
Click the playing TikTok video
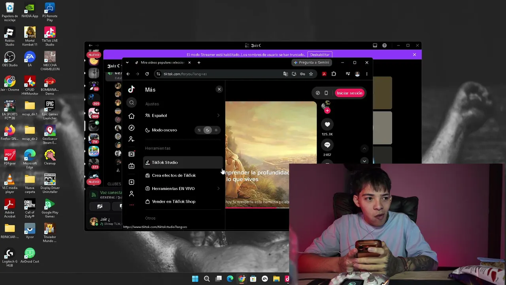[271, 154]
